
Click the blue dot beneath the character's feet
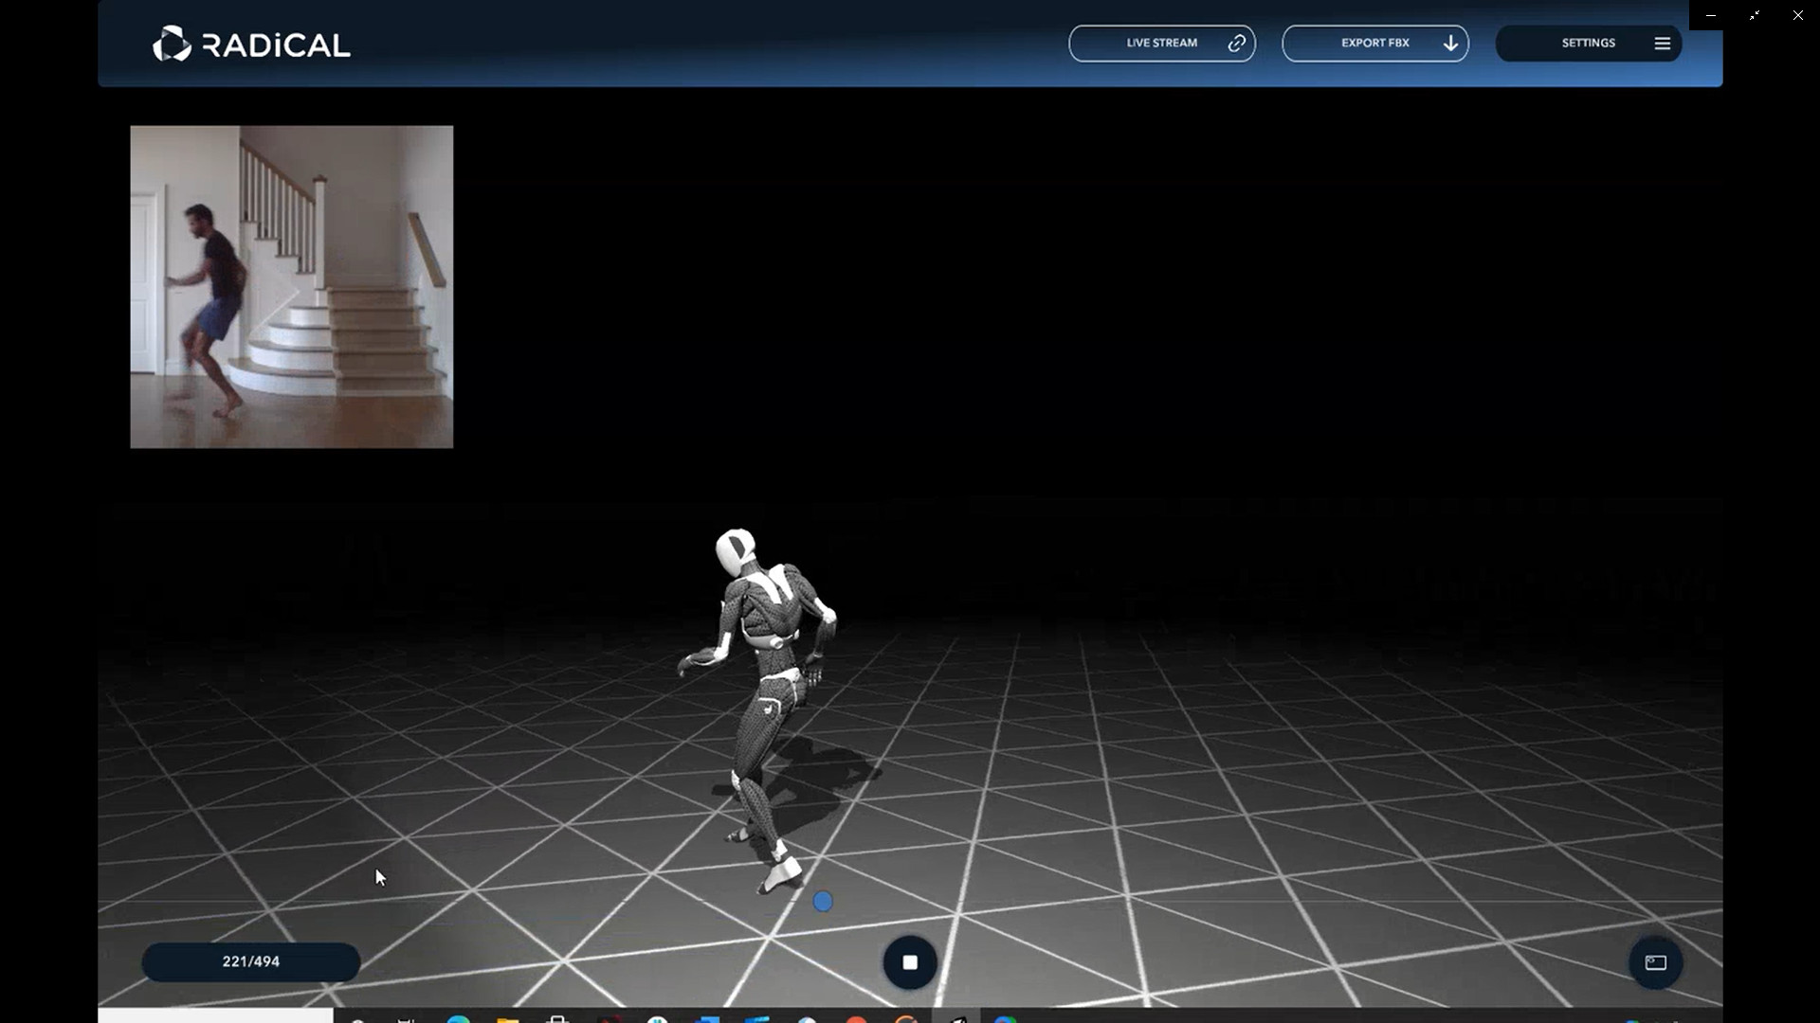coord(822,902)
